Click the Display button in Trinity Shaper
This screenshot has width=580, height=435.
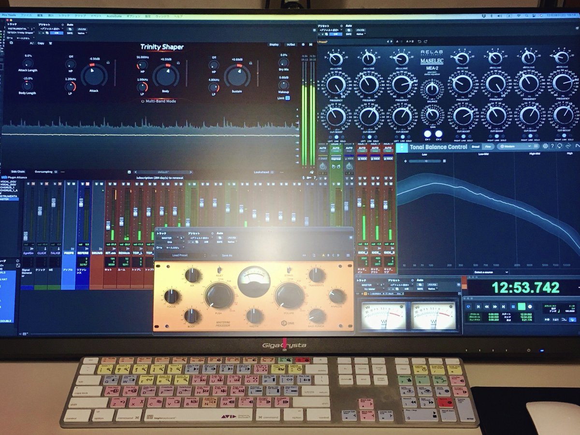click(x=274, y=44)
